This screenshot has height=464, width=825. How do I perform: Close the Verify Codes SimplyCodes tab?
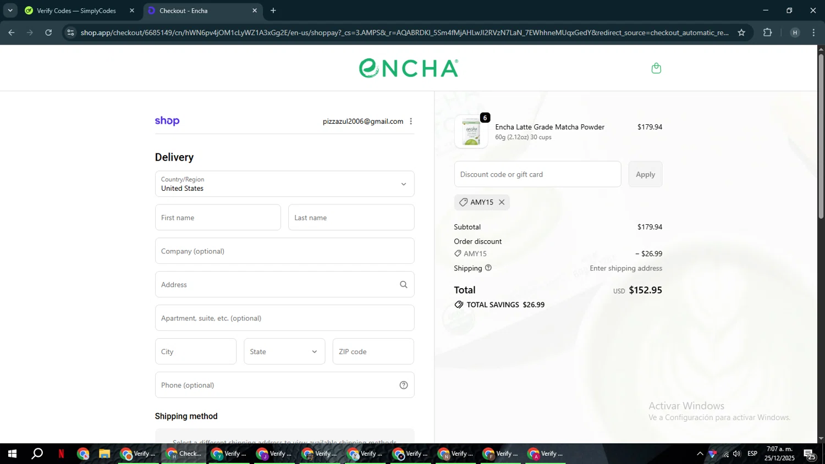132,10
